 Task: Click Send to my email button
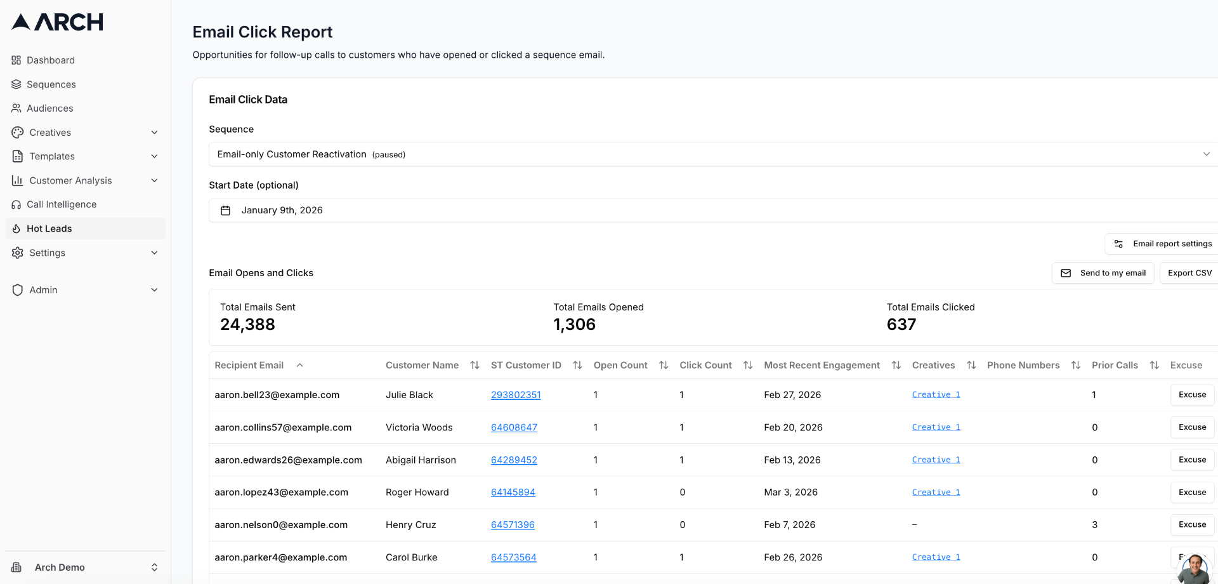1103,273
